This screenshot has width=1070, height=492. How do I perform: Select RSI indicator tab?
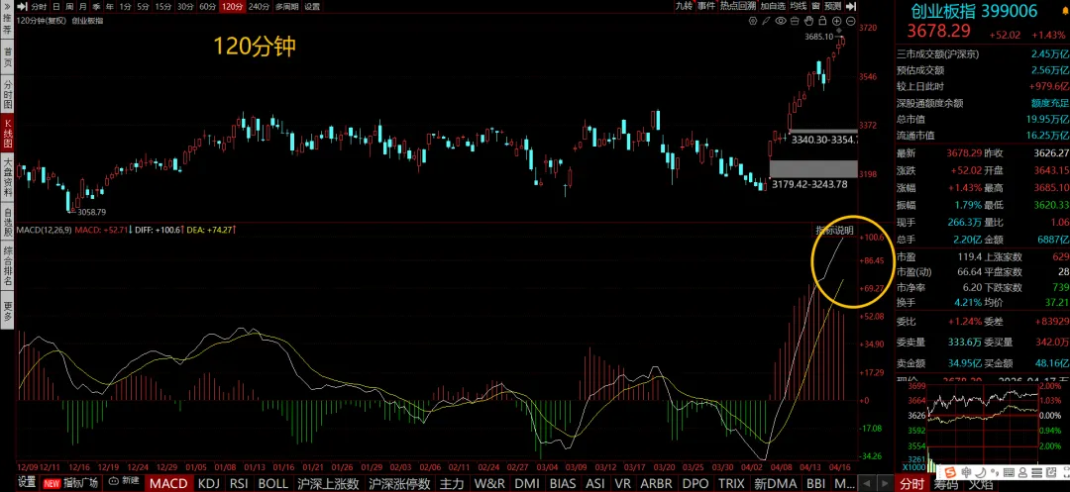point(239,483)
